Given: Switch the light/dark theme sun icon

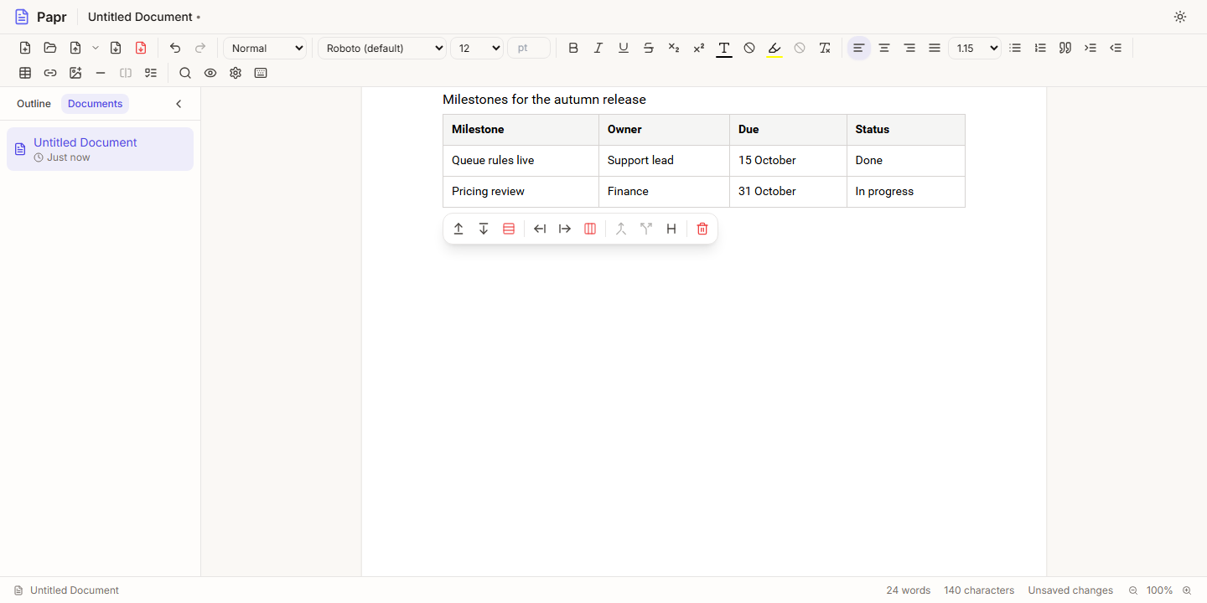Looking at the screenshot, I should 1180,17.
